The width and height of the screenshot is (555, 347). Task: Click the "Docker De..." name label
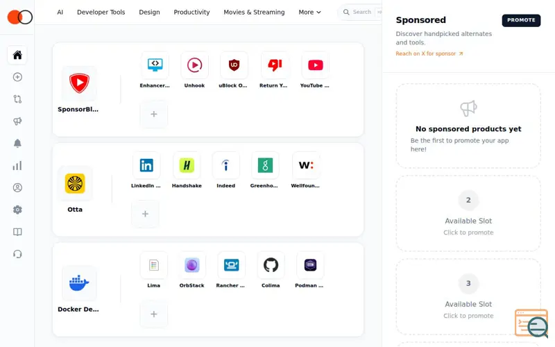78,309
